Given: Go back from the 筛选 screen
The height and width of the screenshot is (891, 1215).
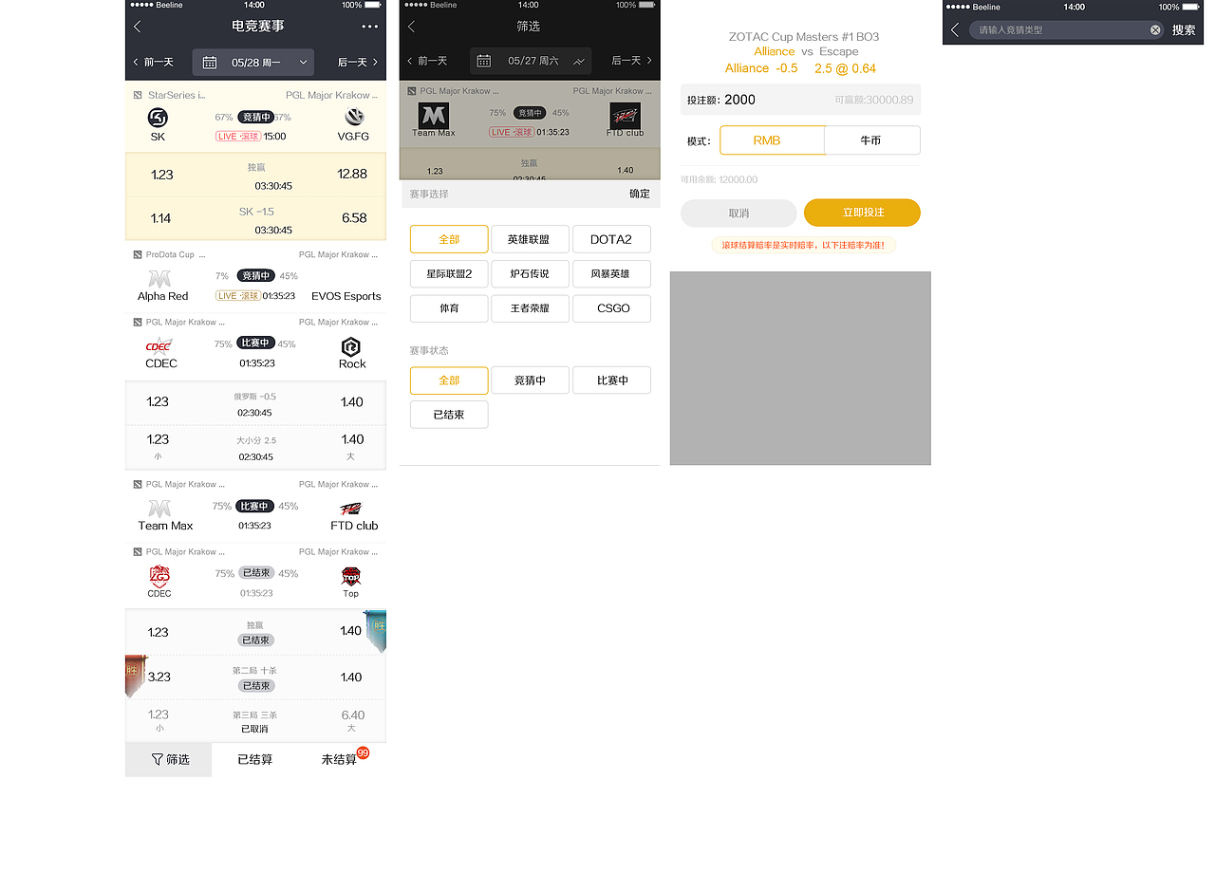Looking at the screenshot, I should pos(411,27).
